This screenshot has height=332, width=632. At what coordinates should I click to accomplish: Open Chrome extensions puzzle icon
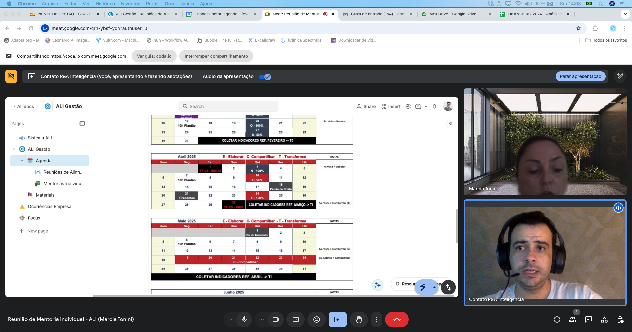tap(595, 28)
